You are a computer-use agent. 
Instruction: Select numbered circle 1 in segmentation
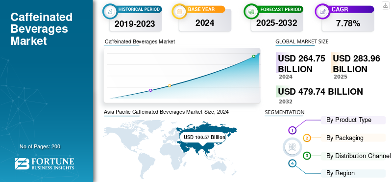(292, 130)
